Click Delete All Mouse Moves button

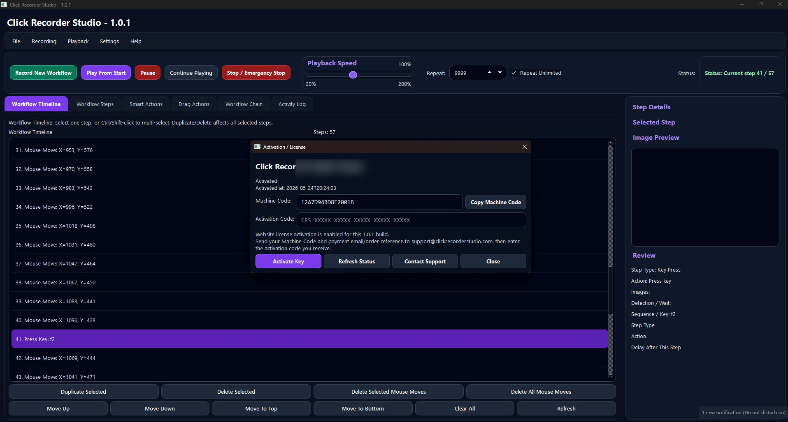tap(541, 392)
